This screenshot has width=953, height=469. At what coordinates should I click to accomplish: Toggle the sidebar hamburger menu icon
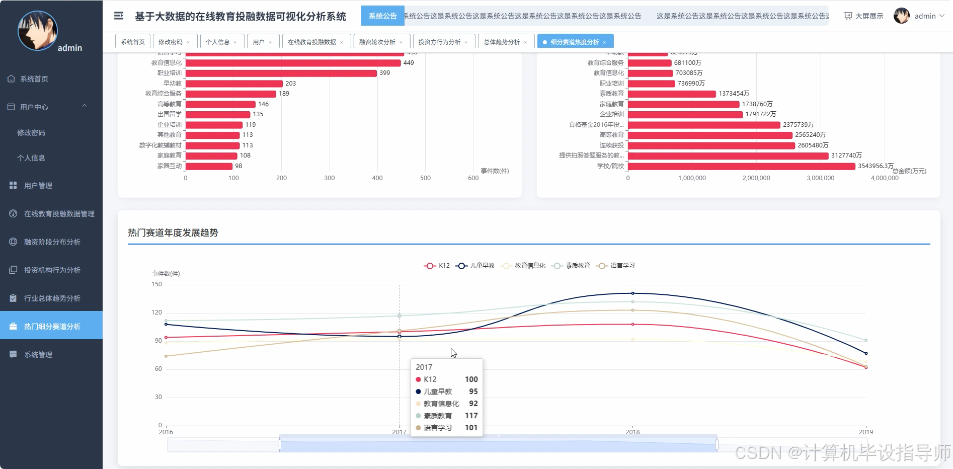click(119, 16)
